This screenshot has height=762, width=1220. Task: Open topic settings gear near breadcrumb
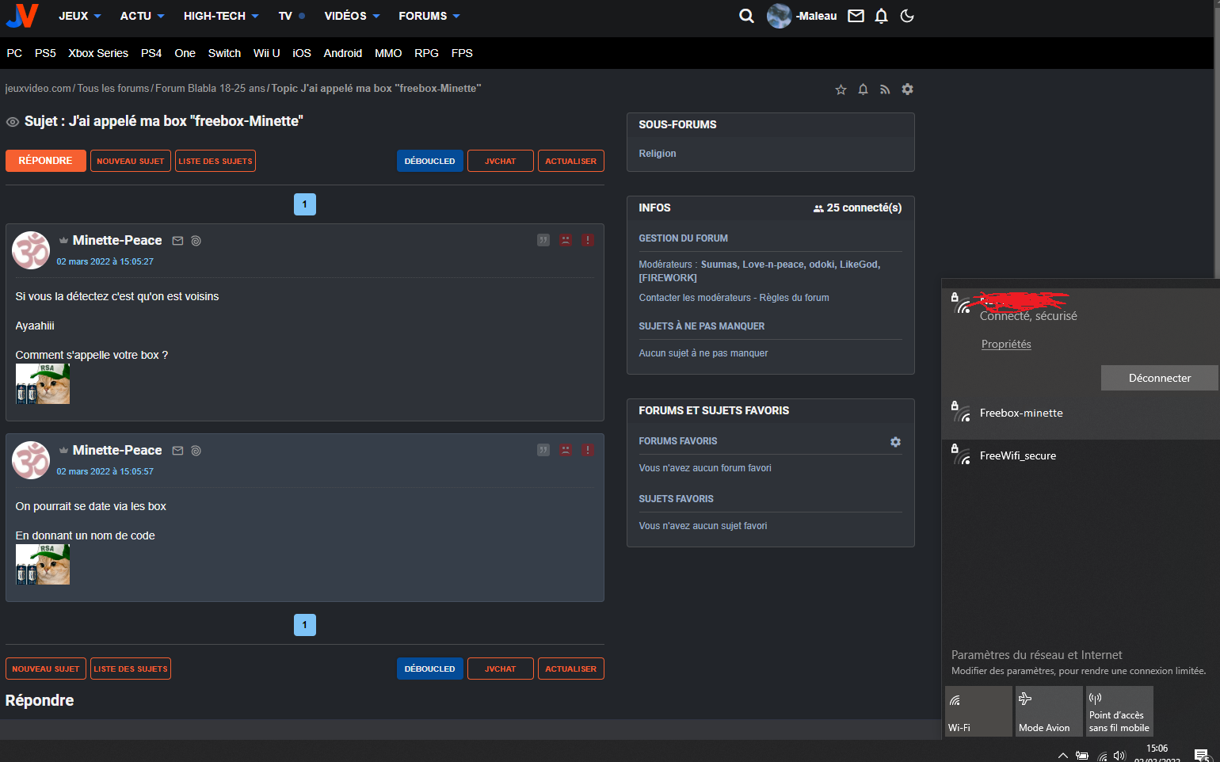[907, 90]
